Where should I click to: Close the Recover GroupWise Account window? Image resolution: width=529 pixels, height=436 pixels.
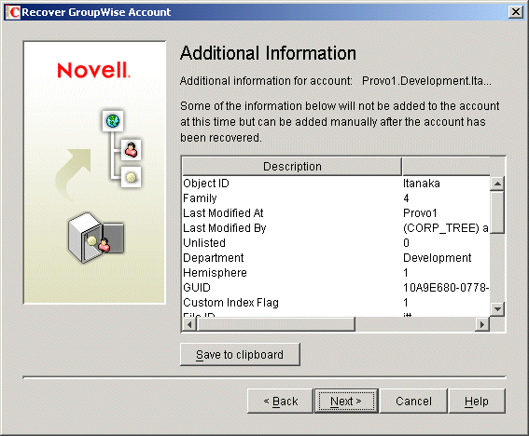[x=516, y=12]
